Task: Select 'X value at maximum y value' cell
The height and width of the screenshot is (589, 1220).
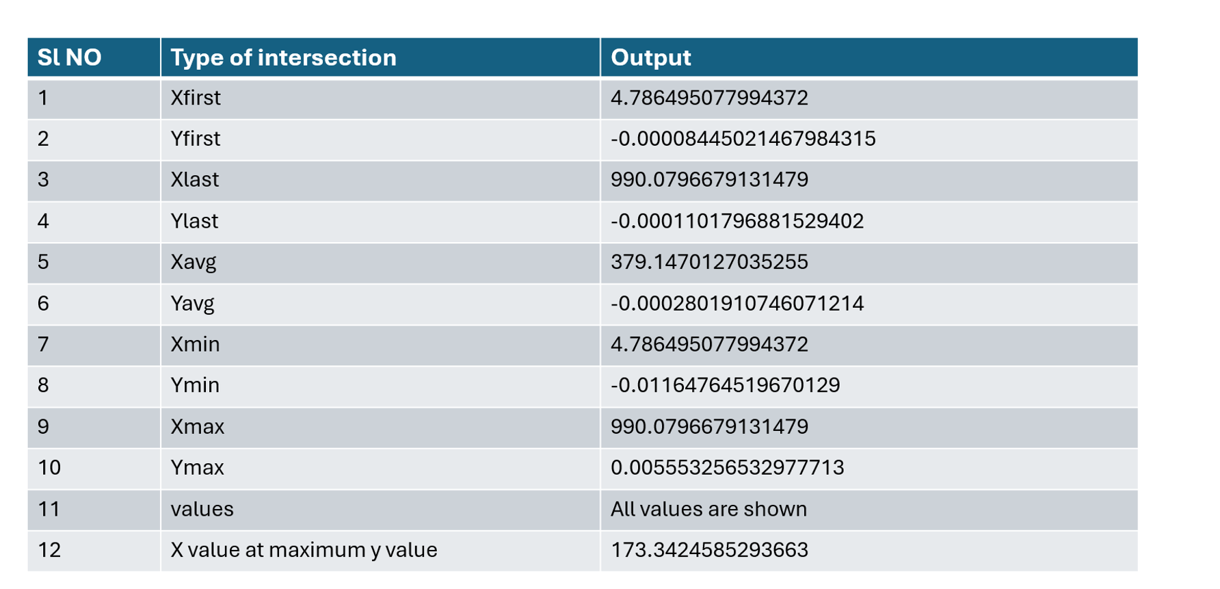Action: 304,550
